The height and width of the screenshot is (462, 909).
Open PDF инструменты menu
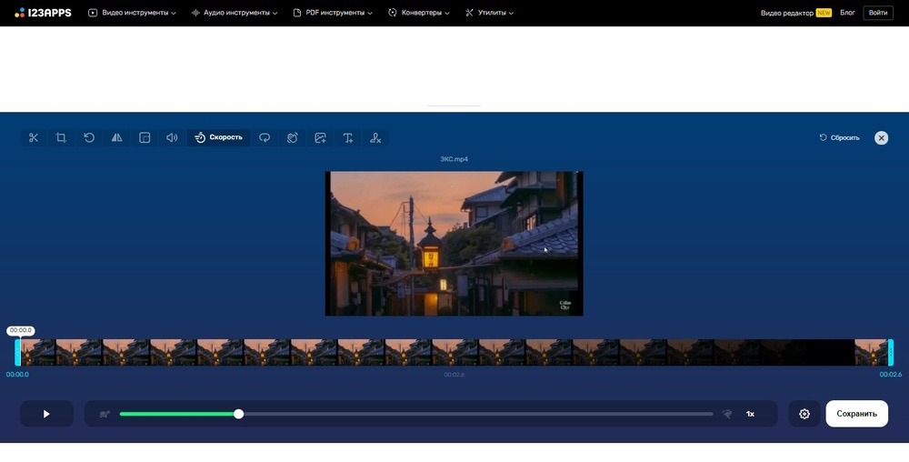coord(333,13)
